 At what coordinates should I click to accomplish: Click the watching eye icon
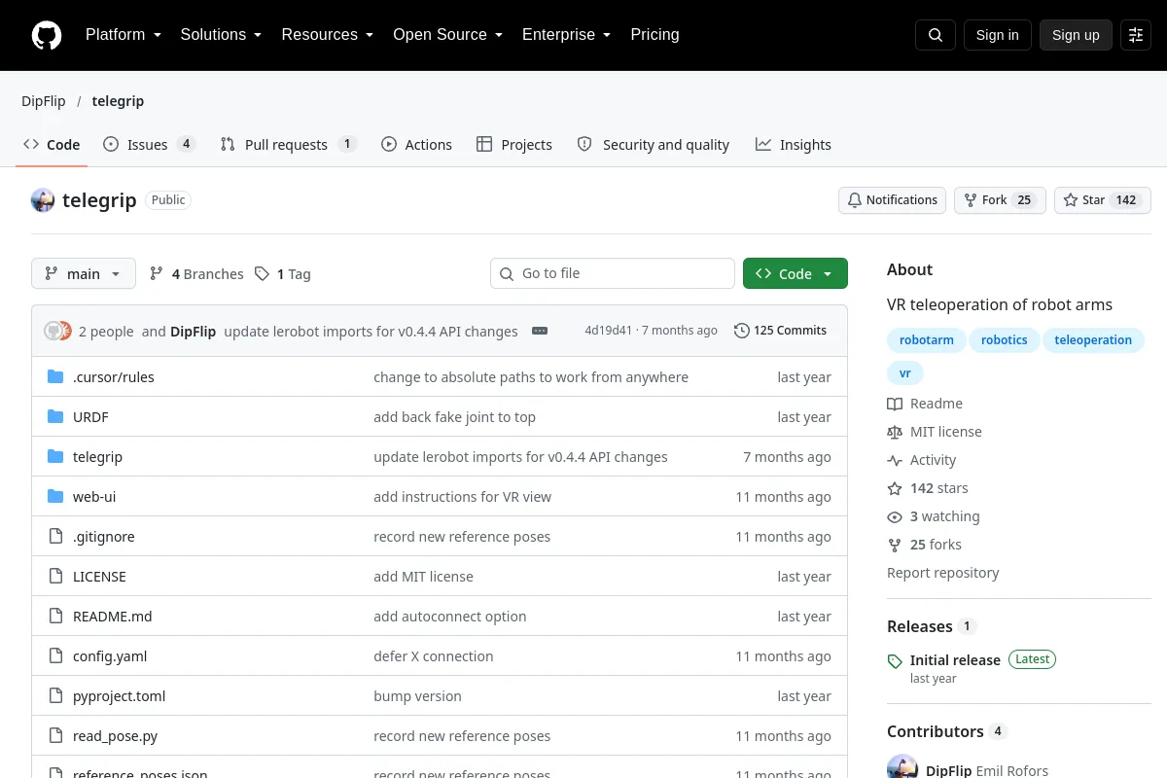895,516
